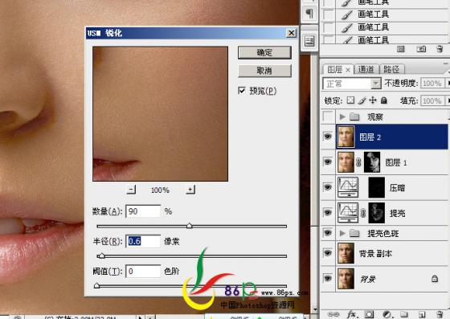Switch to the 通道 channels tab
This screenshot has height=319, width=450.
tap(366, 69)
